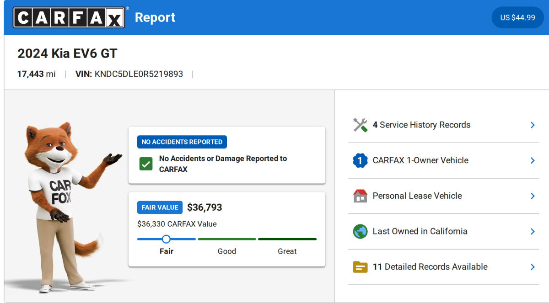The image size is (549, 303).
Task: Click the wrench and screwdriver service icon
Action: point(360,125)
